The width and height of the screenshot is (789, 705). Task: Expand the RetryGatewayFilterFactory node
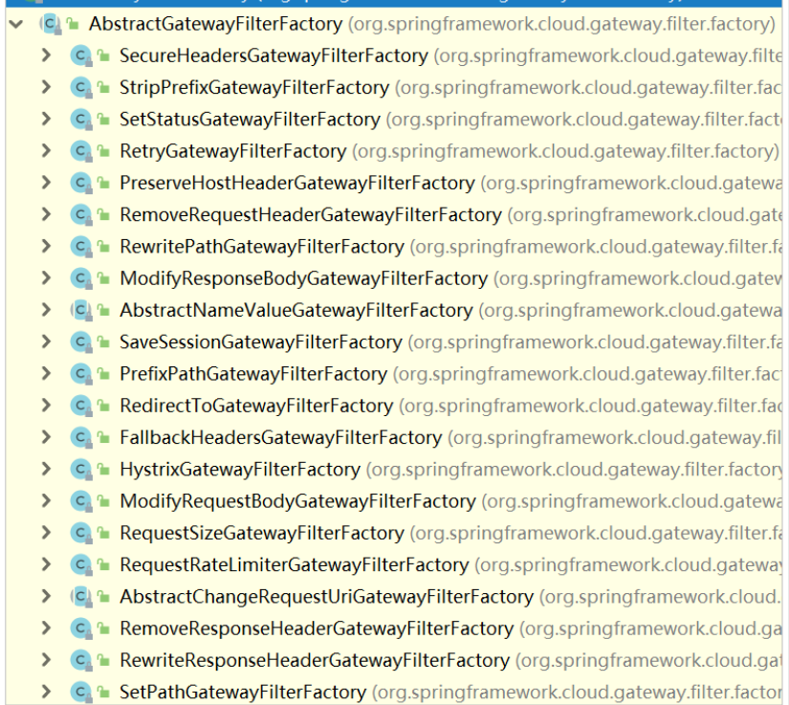(46, 150)
